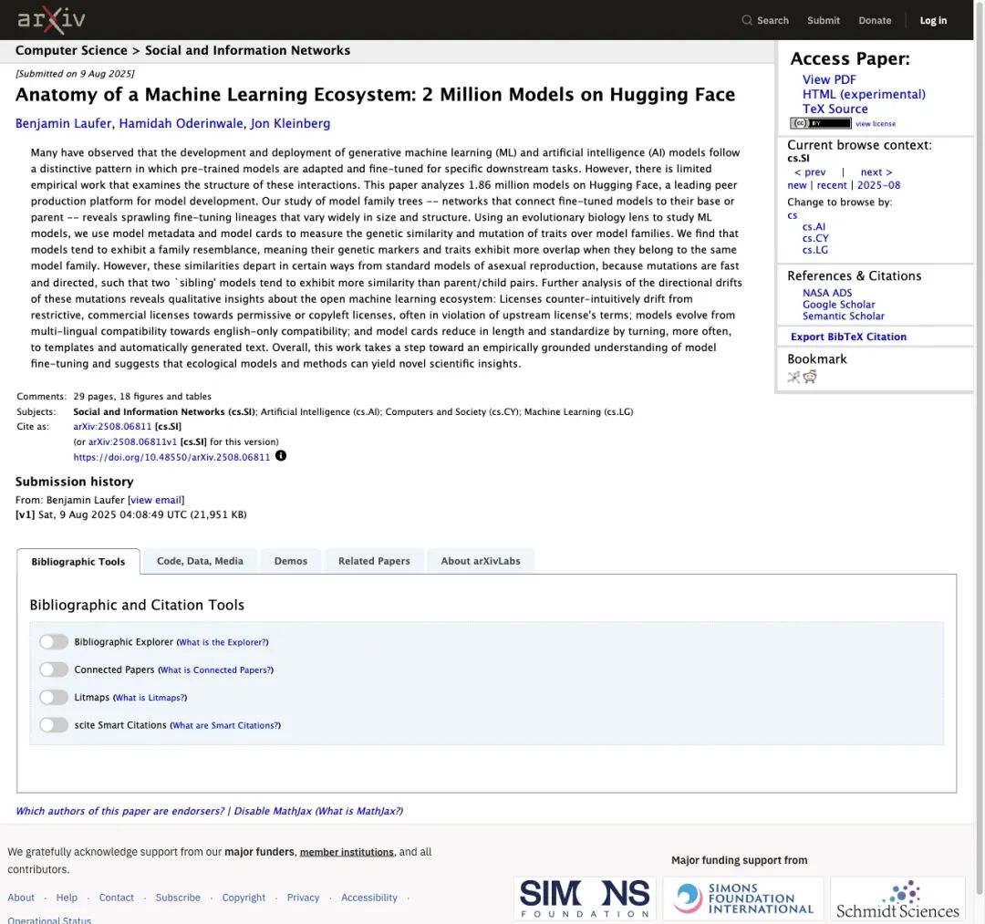Image resolution: width=985 pixels, height=924 pixels.
Task: Click Submit in the top navigation
Action: (x=824, y=20)
